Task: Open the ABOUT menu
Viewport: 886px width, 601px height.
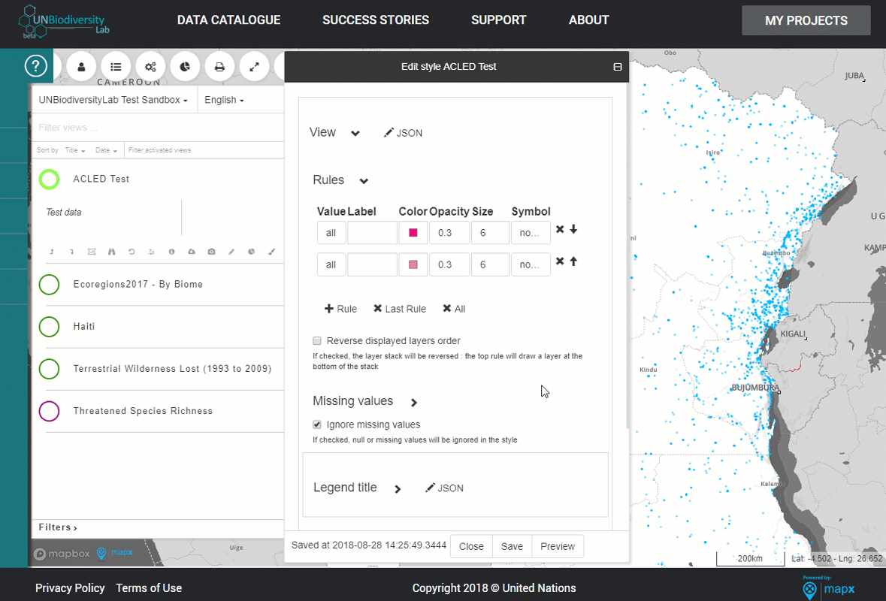Action: click(588, 20)
